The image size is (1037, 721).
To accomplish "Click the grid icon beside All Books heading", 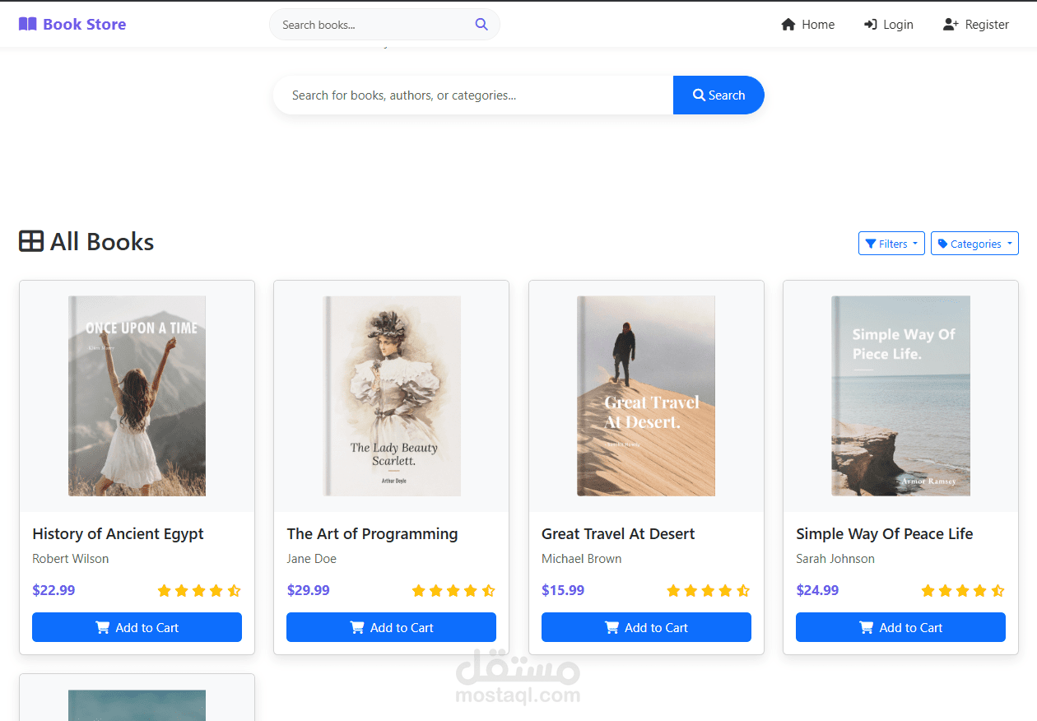I will point(30,240).
